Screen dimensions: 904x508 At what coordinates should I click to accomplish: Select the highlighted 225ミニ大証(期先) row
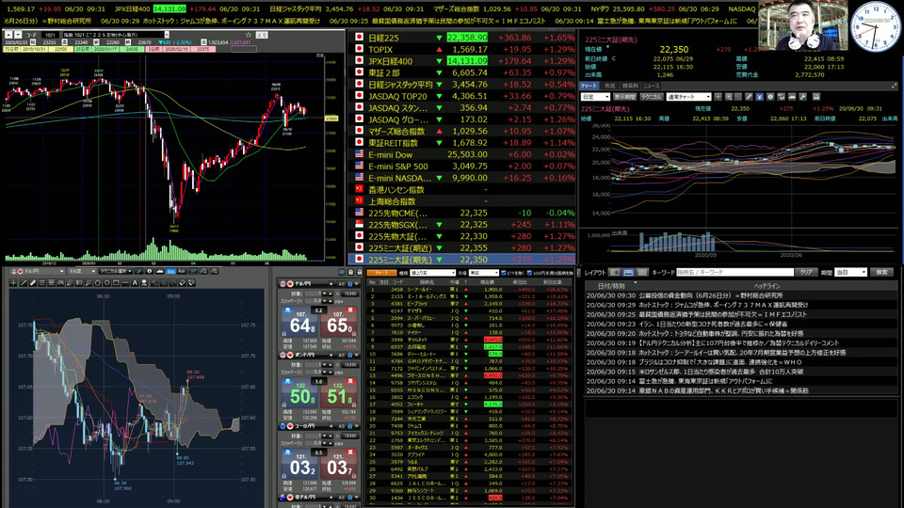click(462, 260)
